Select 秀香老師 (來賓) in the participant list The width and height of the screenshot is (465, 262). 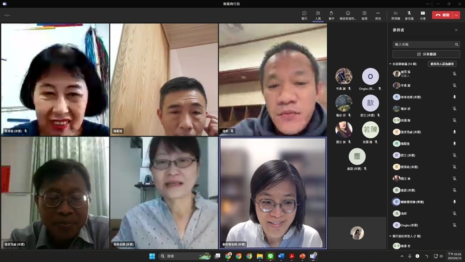(x=424, y=97)
